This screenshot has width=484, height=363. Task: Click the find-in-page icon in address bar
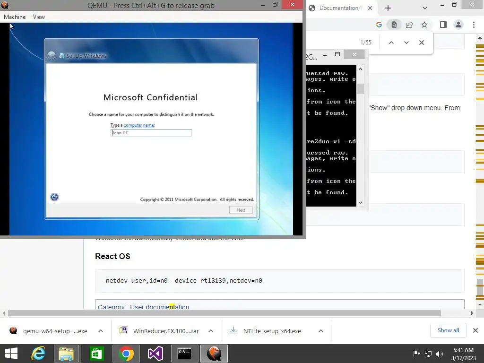point(394,25)
